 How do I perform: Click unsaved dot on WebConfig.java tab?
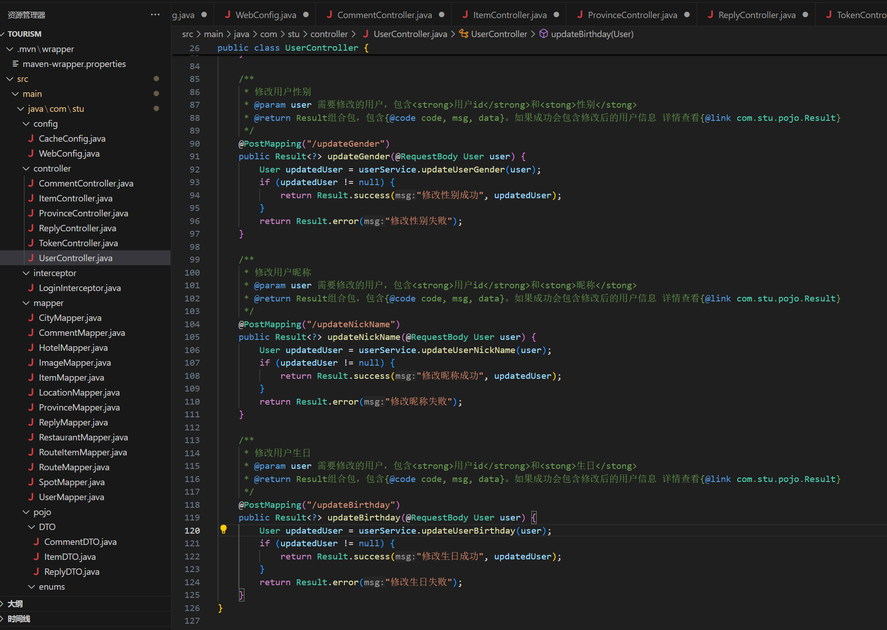pyautogui.click(x=306, y=15)
